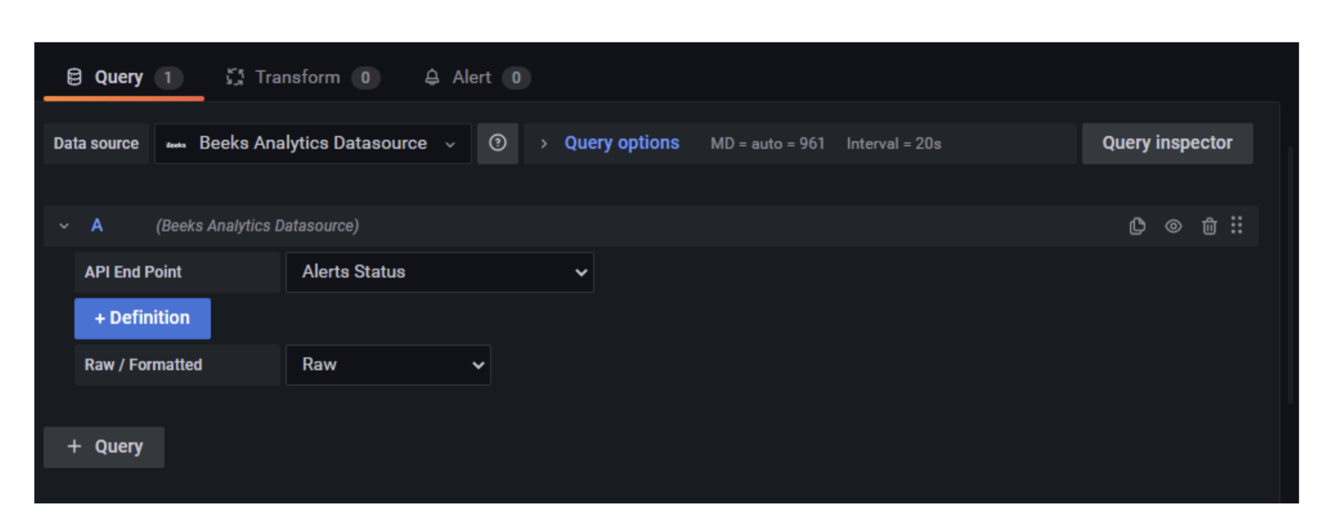Click the (Beeks Analytics Datasource) label in row A

(x=258, y=226)
